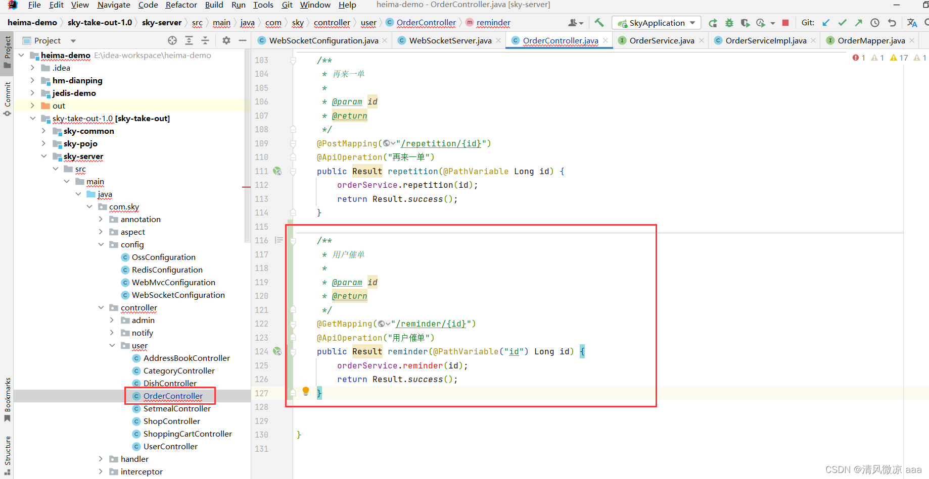929x479 pixels.
Task: Click gutter web endpoint icon on line 124
Action: click(277, 351)
